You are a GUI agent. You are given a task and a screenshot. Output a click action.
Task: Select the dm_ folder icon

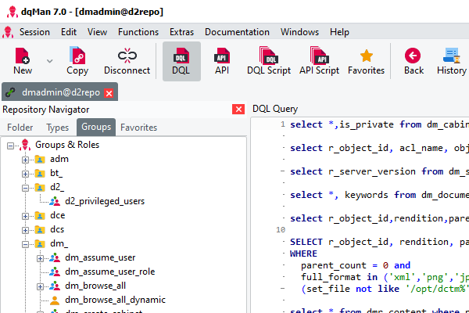[x=40, y=244]
